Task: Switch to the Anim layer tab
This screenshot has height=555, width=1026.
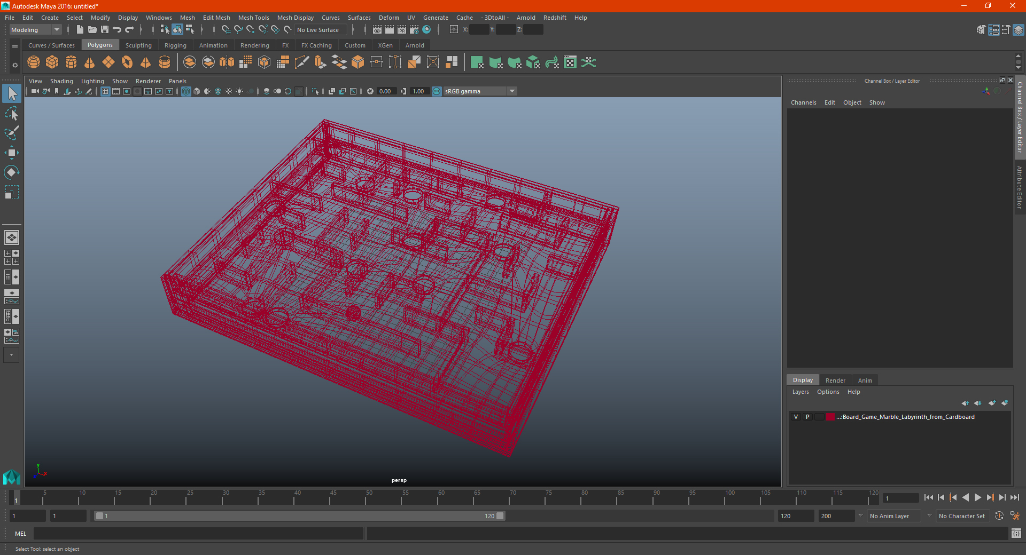Action: (x=865, y=380)
